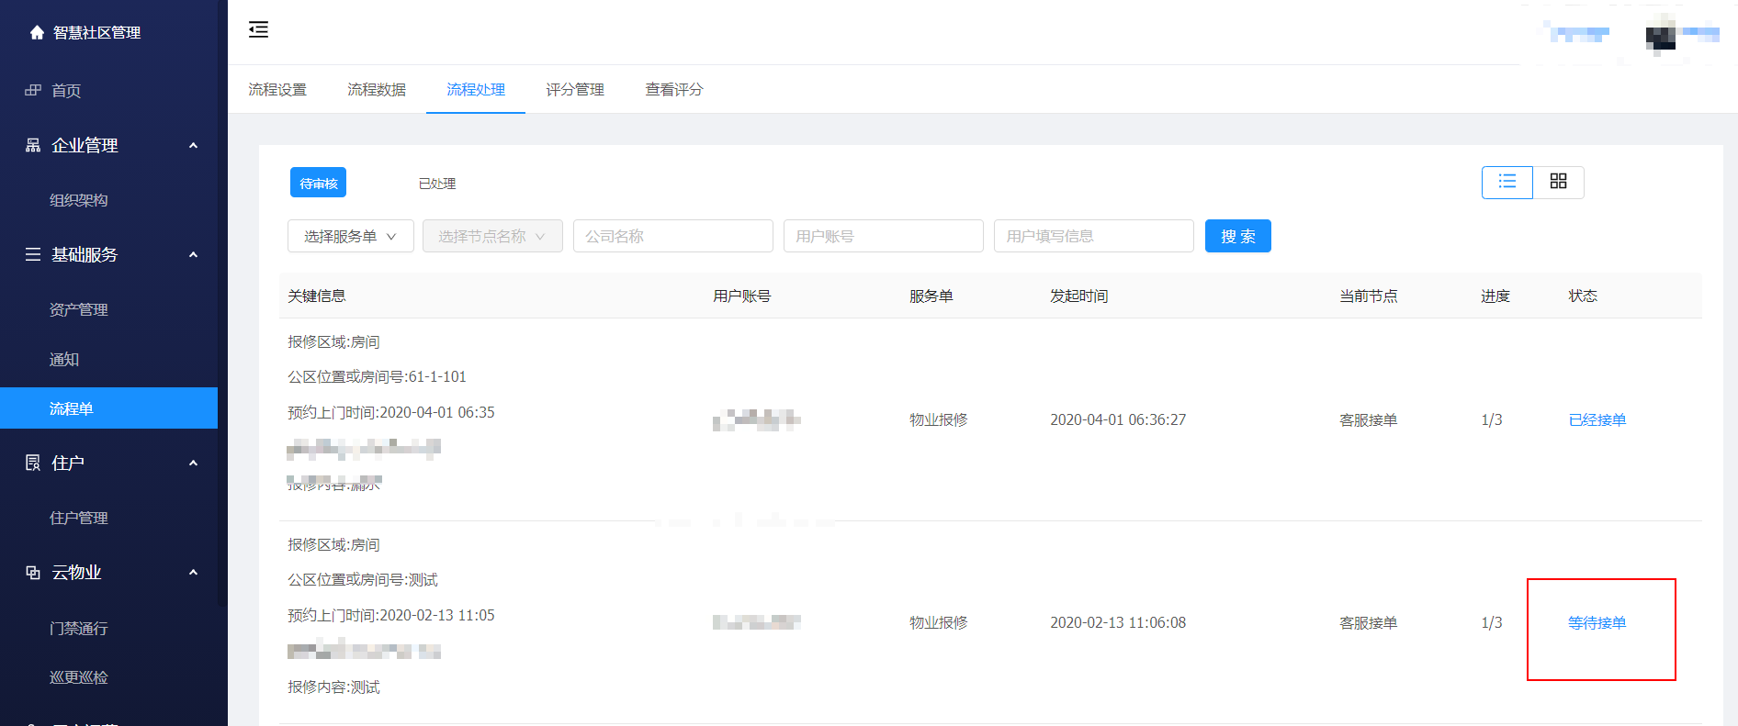Open the 选择节点名称 dropdown
This screenshot has height=726, width=1738.
(491, 236)
